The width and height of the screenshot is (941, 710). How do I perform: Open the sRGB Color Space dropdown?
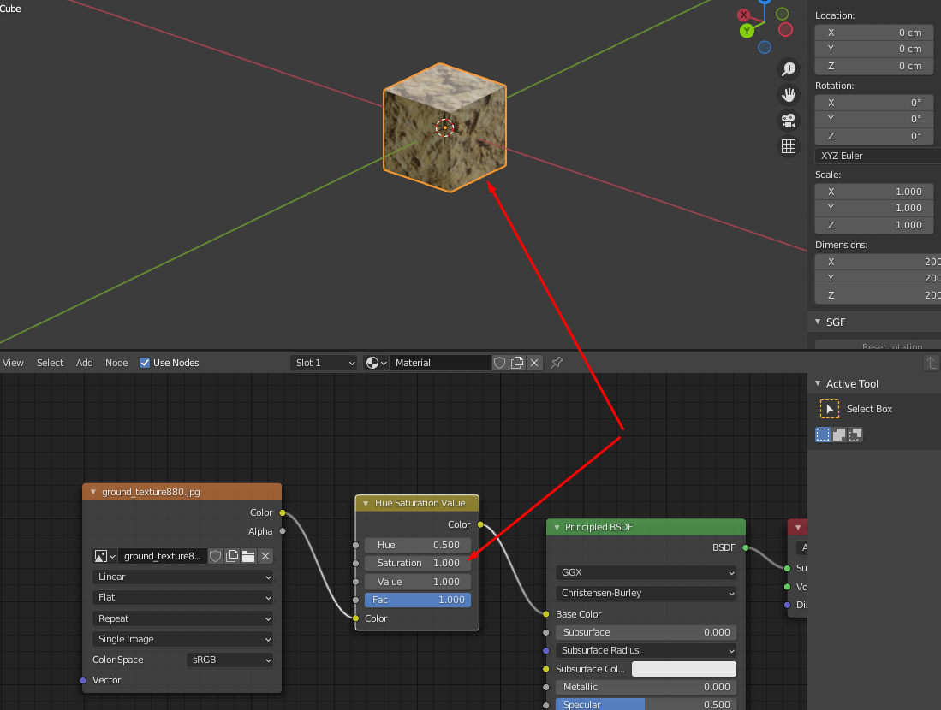(229, 660)
